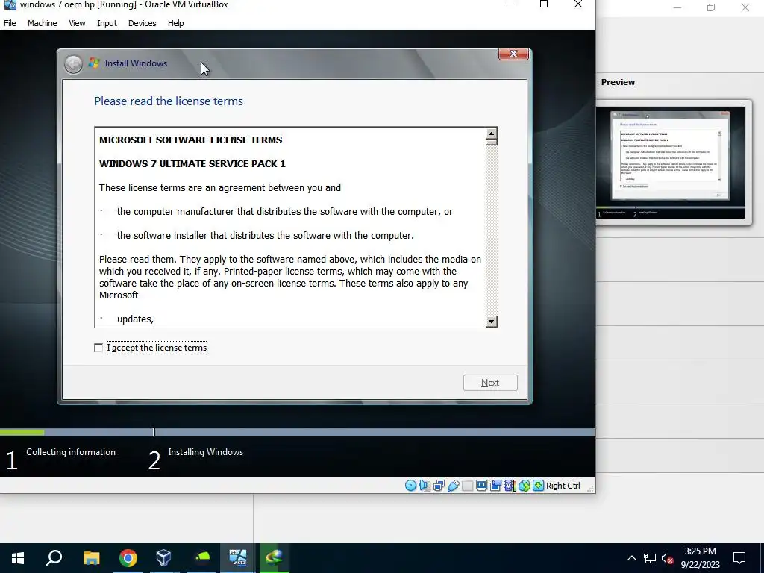The height and width of the screenshot is (573, 764).
Task: Click the optical disk indicator in VirtualBox status bar
Action: pos(411,486)
